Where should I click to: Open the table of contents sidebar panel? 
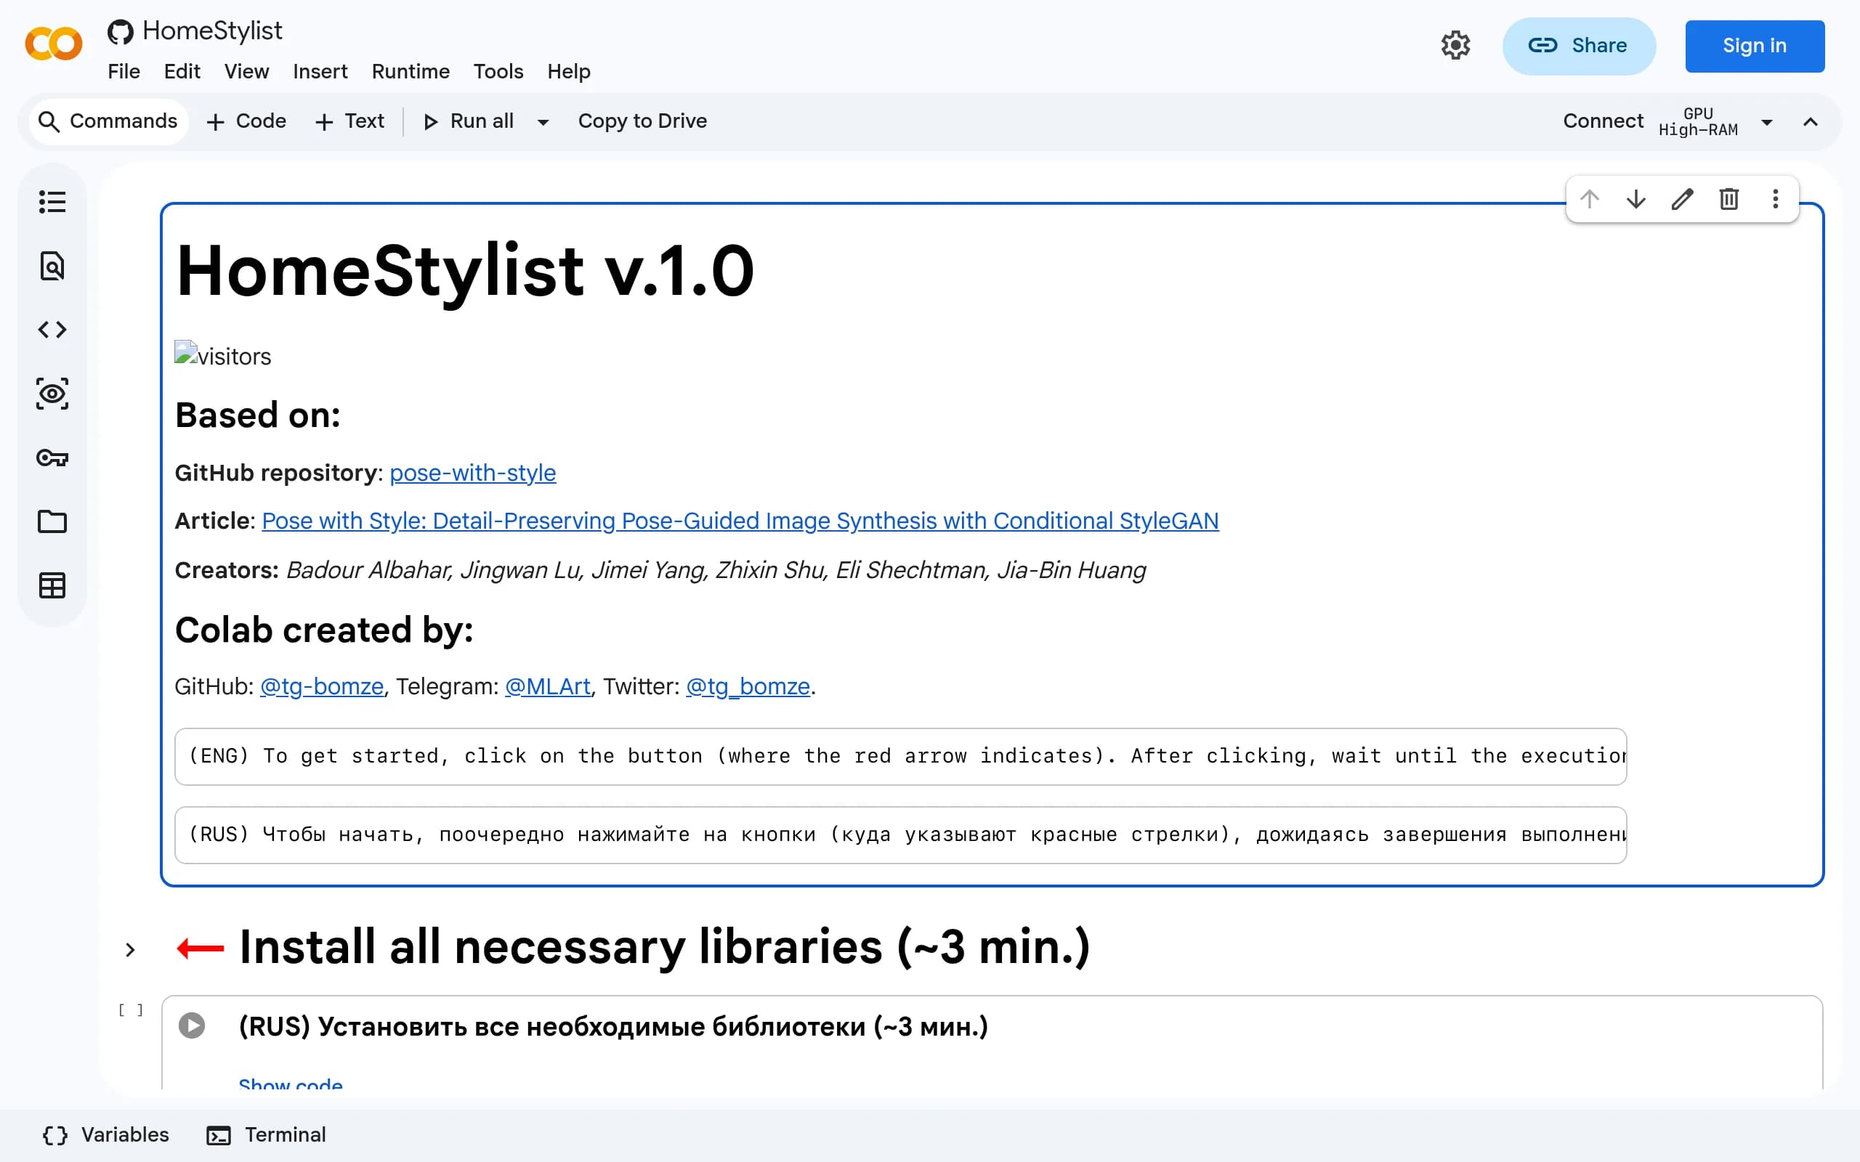pyautogui.click(x=52, y=202)
